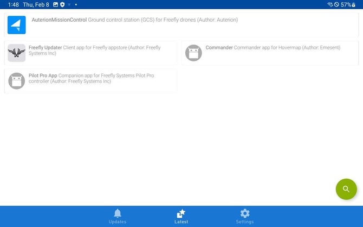The width and height of the screenshot is (363, 227).
Task: Tap the do-not-disturb circle icon in status bar
Action: (x=336, y=4)
